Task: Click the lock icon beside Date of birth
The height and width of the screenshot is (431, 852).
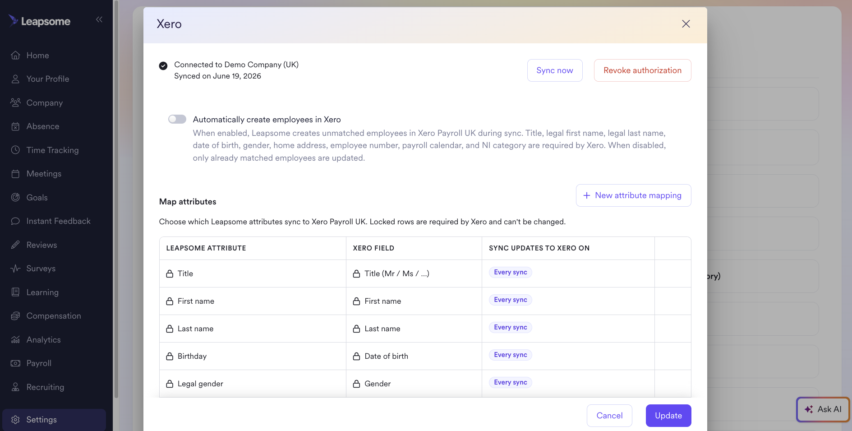Action: point(356,356)
